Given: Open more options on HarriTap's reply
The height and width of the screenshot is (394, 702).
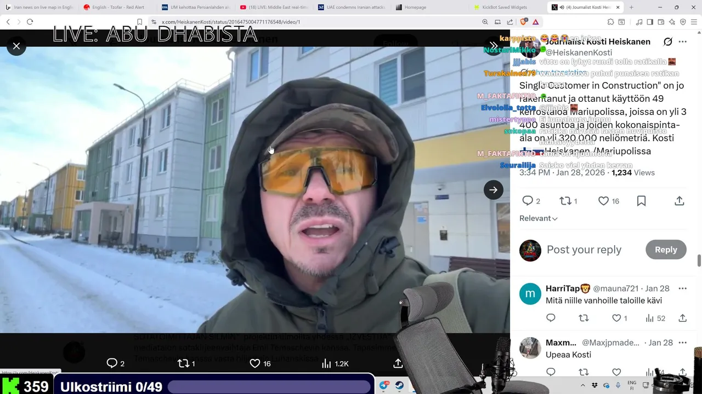Looking at the screenshot, I should pyautogui.click(x=682, y=288).
